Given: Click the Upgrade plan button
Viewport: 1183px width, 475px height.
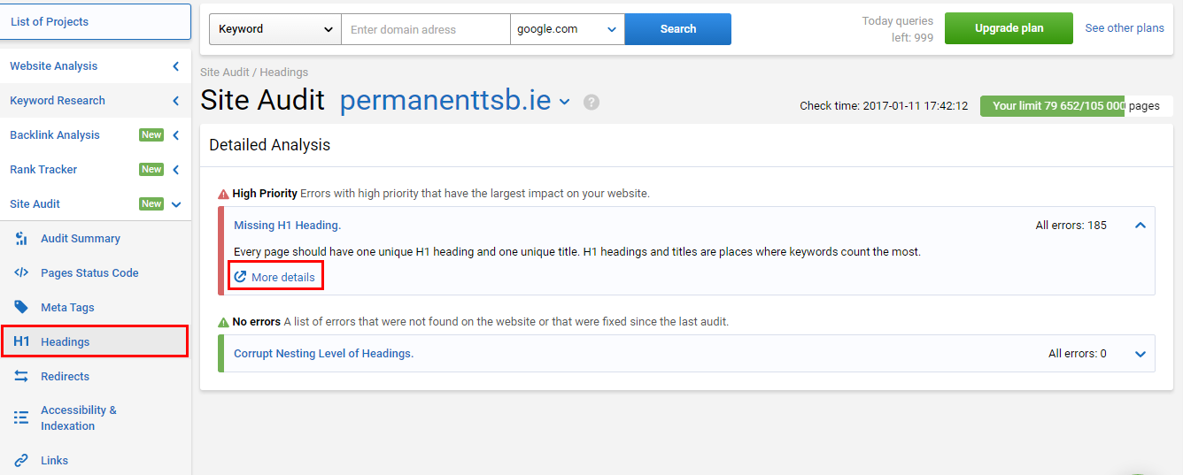Looking at the screenshot, I should pos(1009,28).
